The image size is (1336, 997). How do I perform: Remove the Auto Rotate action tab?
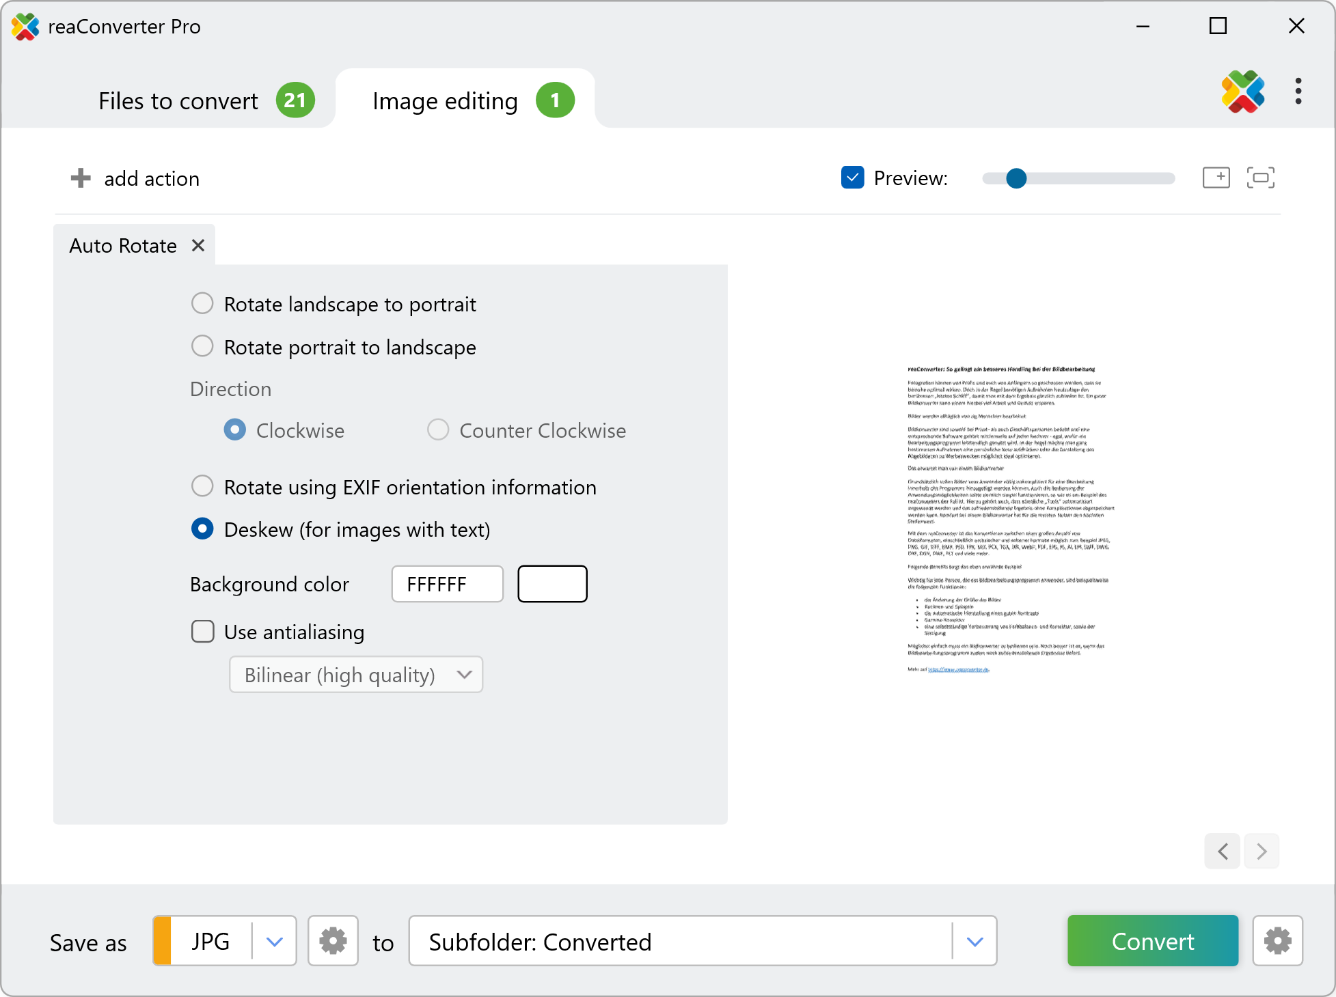pos(198,245)
